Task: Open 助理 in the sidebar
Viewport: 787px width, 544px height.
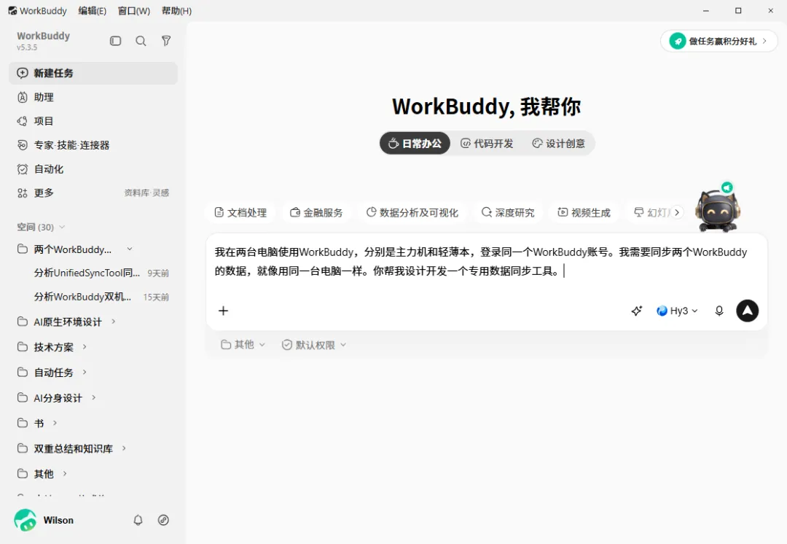Action: click(93, 98)
